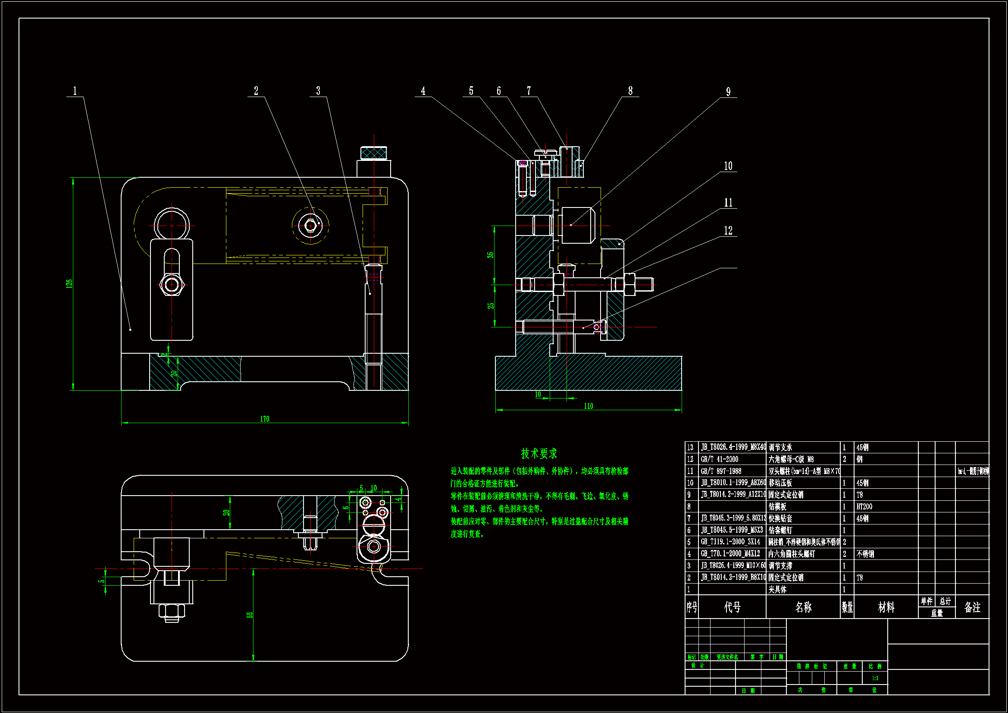Select the 夹具体 name cell in parts list

click(x=777, y=590)
